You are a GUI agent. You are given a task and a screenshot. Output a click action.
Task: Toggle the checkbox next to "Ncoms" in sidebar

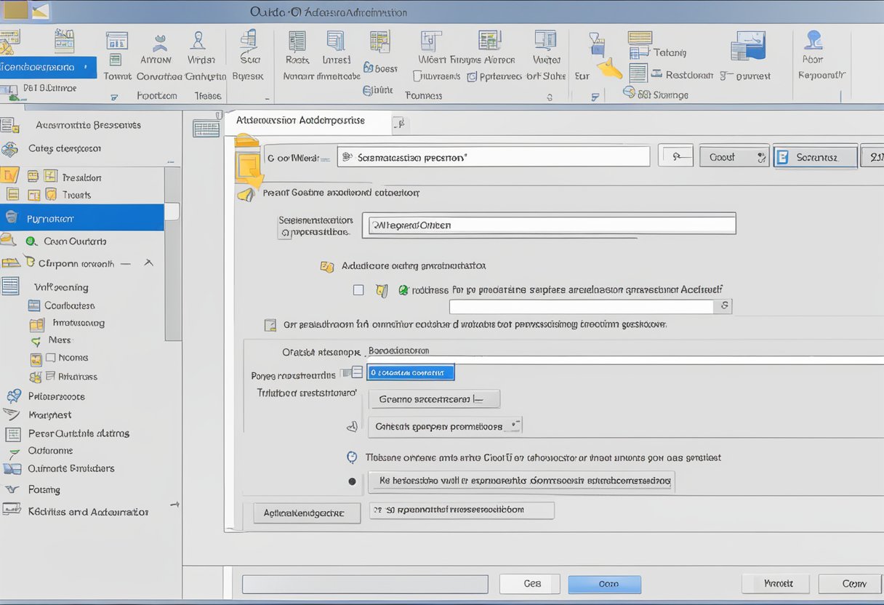click(51, 358)
